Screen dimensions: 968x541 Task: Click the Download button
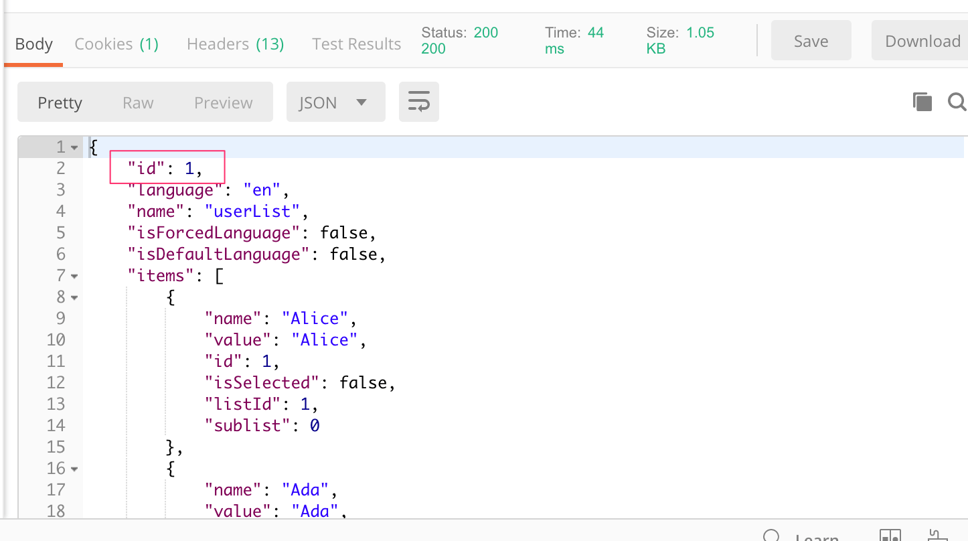(922, 41)
